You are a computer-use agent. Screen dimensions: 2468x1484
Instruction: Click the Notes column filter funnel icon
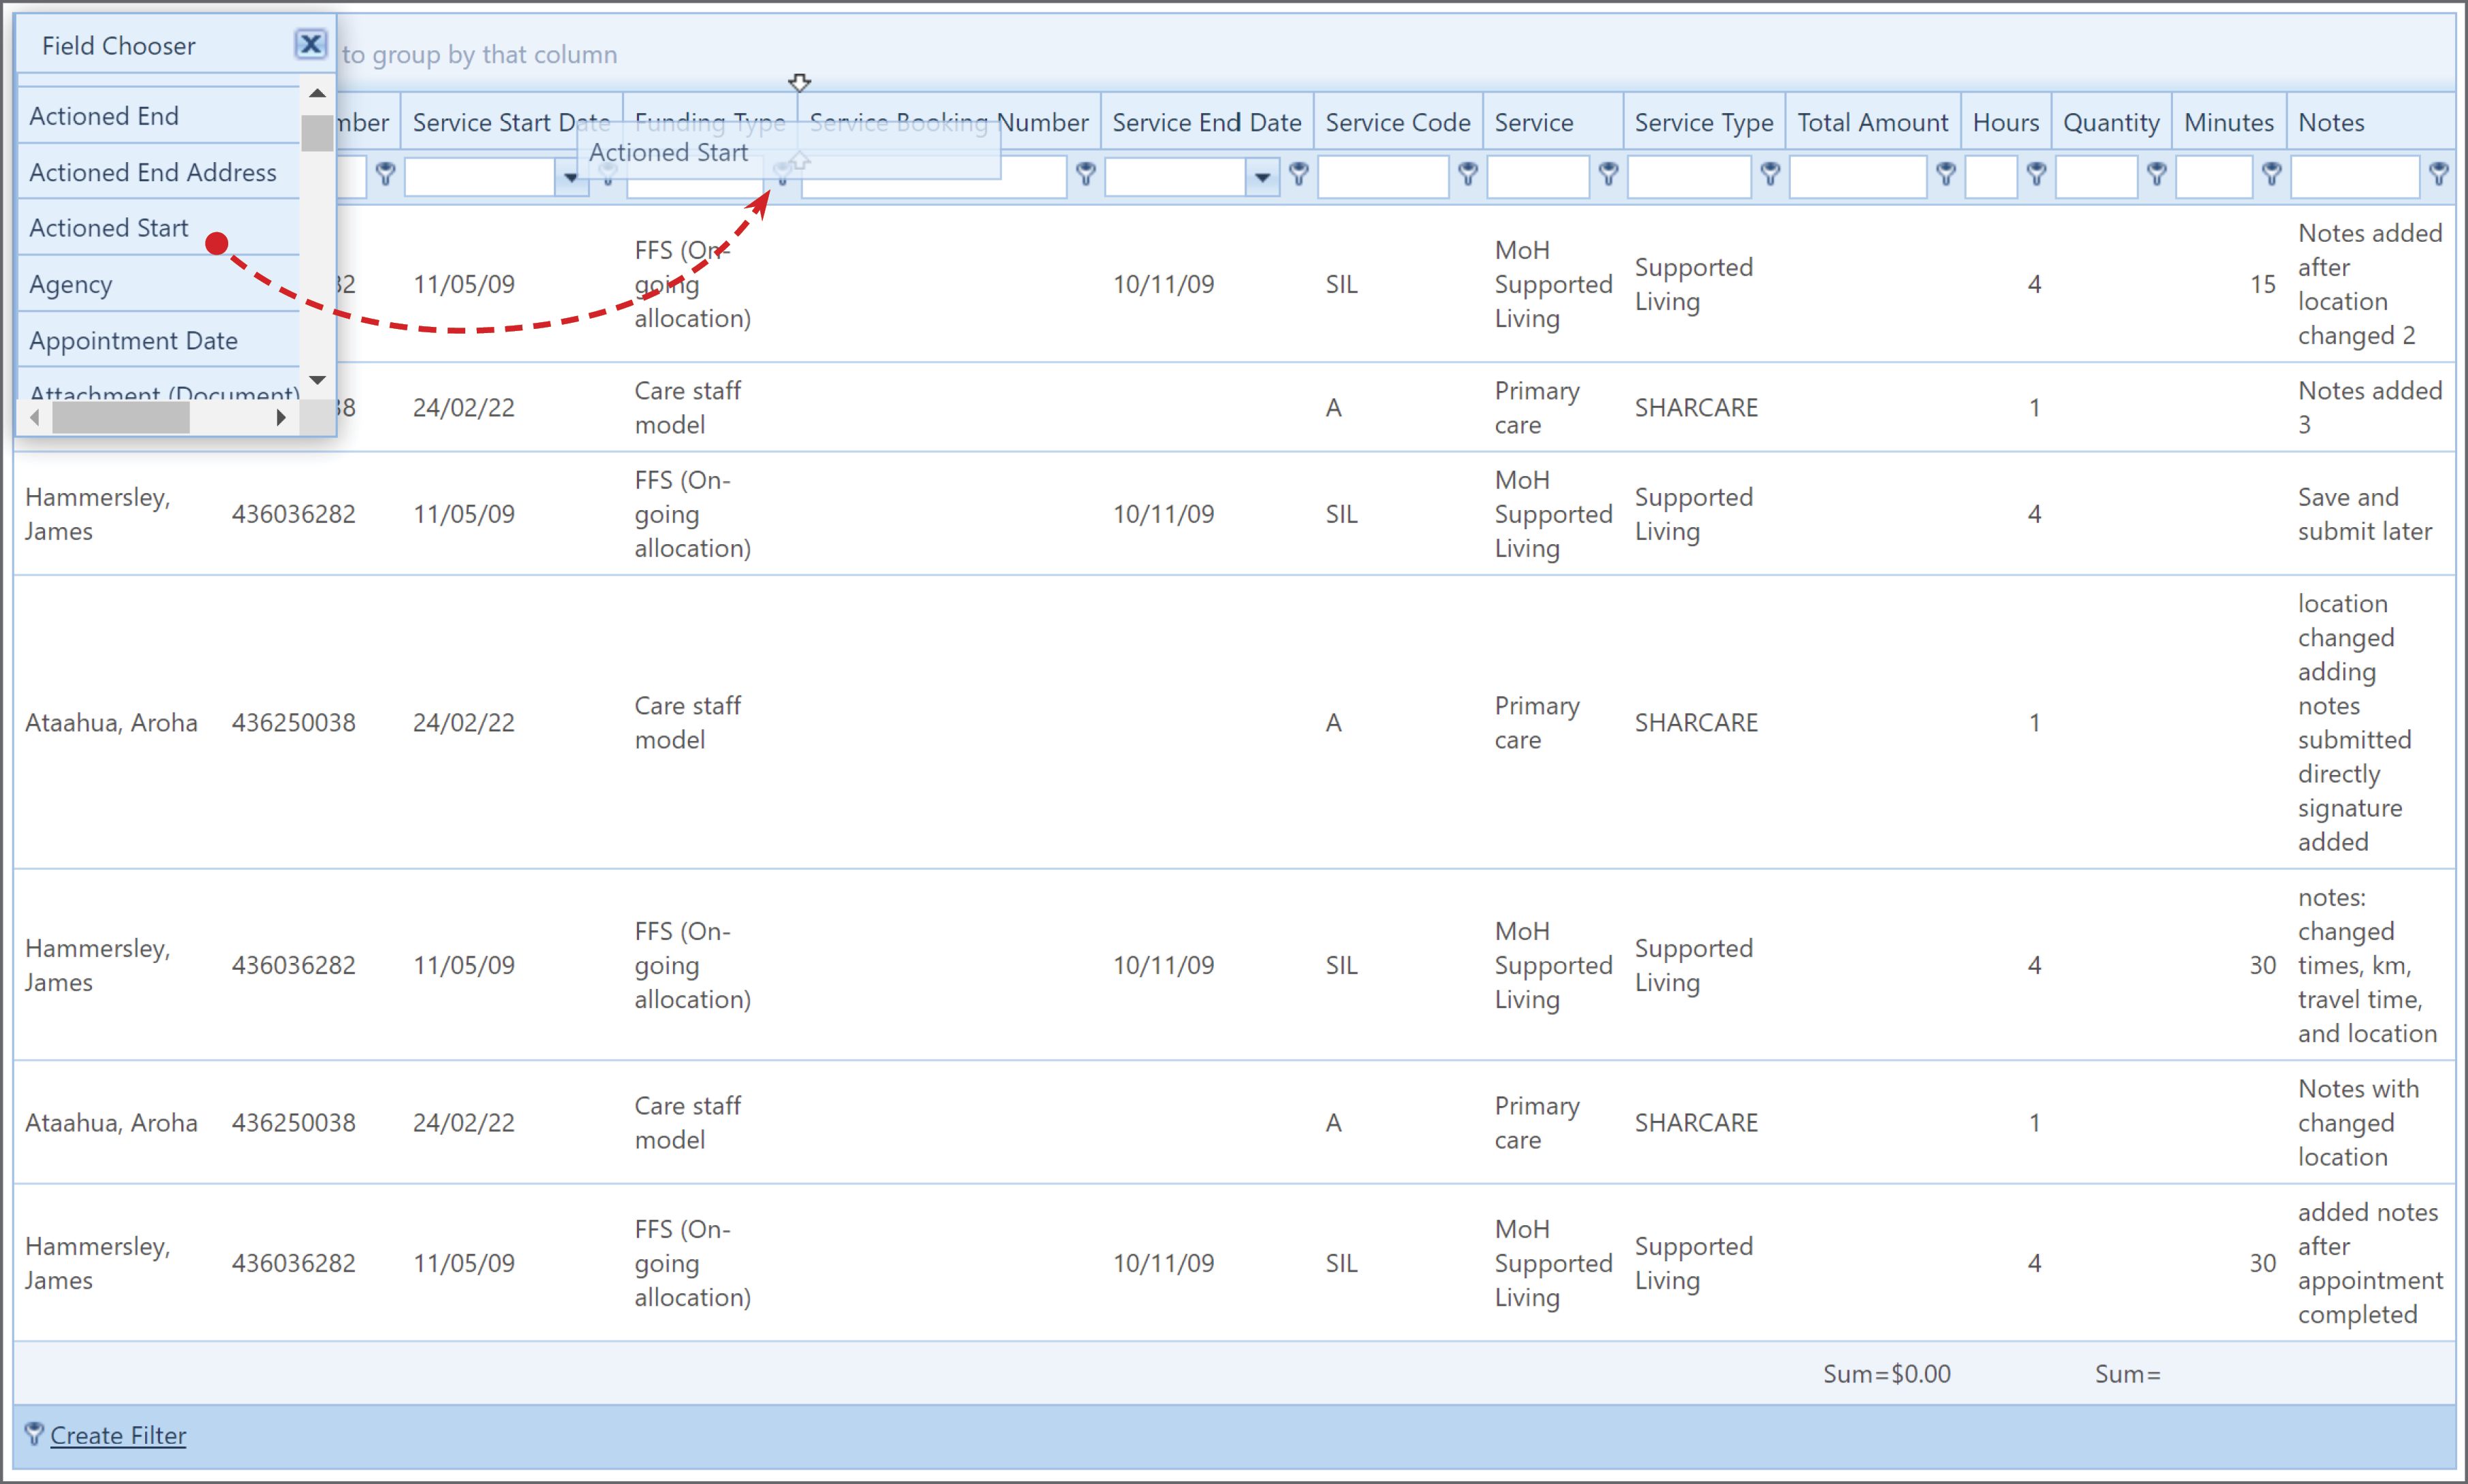tap(2438, 175)
